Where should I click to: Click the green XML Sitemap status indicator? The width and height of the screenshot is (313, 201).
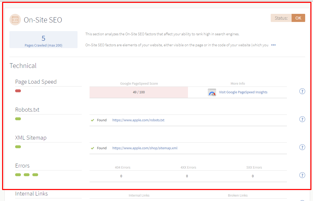pos(18,147)
